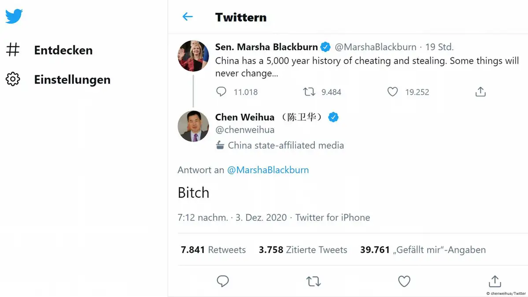The image size is (528, 297).
Task: Open Einstellungen from the sidebar
Action: 72,80
